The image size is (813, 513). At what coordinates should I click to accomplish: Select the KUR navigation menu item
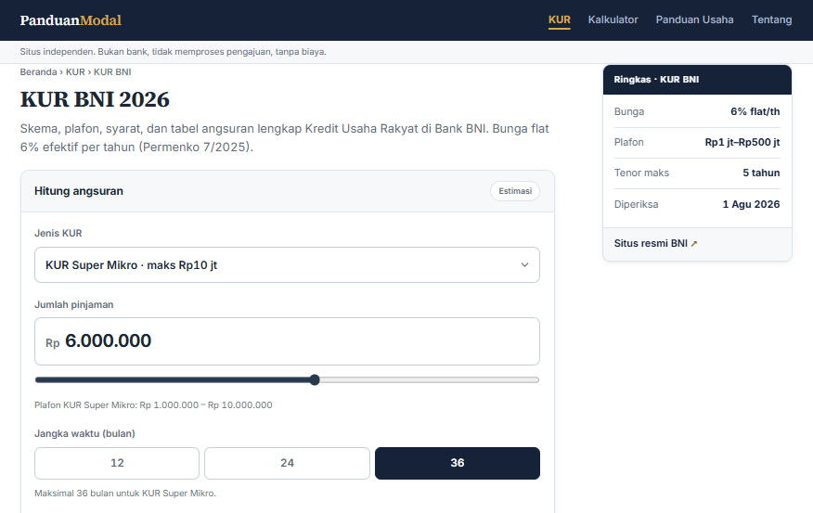(x=559, y=19)
